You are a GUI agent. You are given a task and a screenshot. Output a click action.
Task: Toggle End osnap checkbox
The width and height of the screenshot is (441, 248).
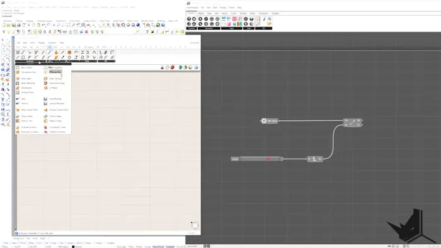tap(3, 243)
